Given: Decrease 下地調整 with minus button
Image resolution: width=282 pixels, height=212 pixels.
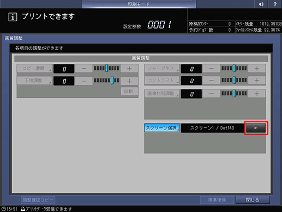Looking at the screenshot, I should coord(84,81).
